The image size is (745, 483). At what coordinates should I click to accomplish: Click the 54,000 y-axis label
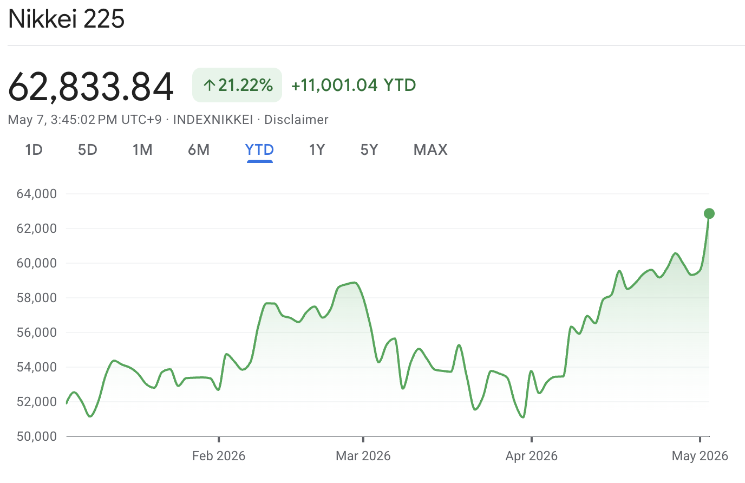[x=37, y=367]
